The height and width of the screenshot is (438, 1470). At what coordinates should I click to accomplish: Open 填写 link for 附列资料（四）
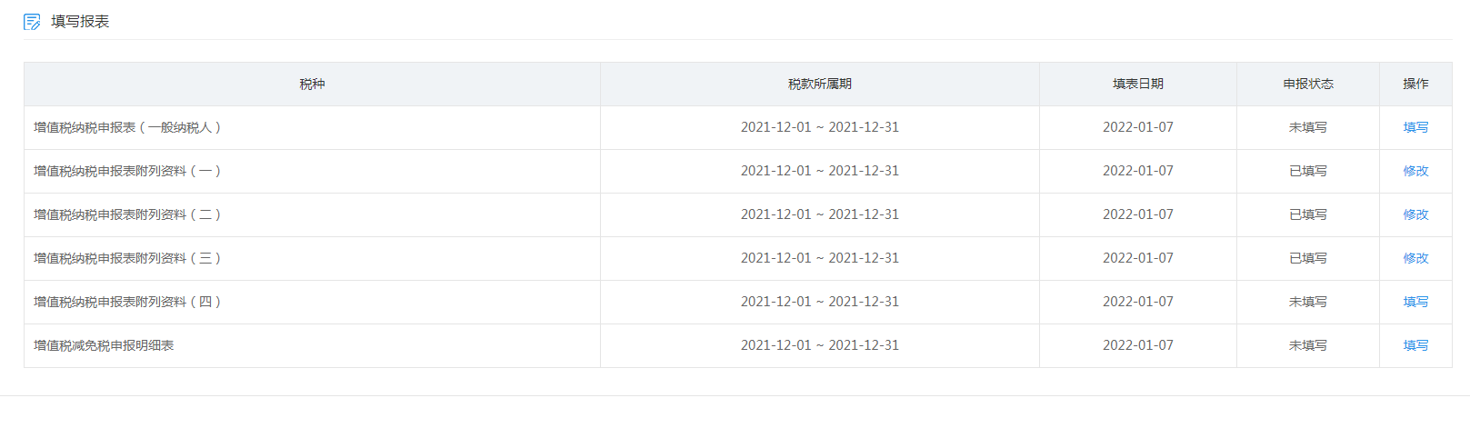coord(1415,302)
